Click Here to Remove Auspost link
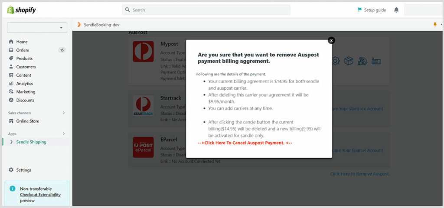Screen dimensions: 444x208 point(360,174)
